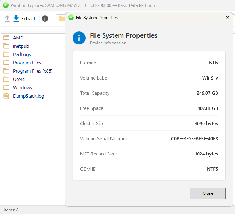Viewport: 235px width, 214px height.
Task: Select the Windows folder icon
Action: pos(6,87)
